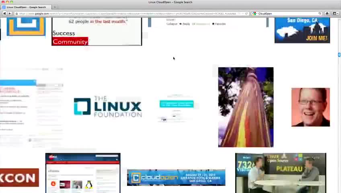
Task: Open the Google search engine icon selector
Action: click(254, 14)
